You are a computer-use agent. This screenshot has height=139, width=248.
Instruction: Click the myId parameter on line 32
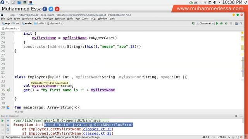[x=54, y=77]
